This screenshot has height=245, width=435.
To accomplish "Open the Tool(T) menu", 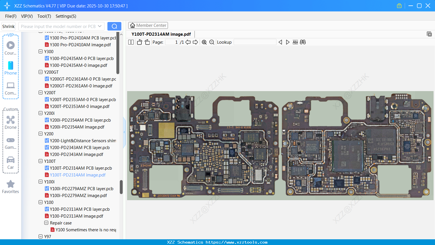I will (x=44, y=16).
